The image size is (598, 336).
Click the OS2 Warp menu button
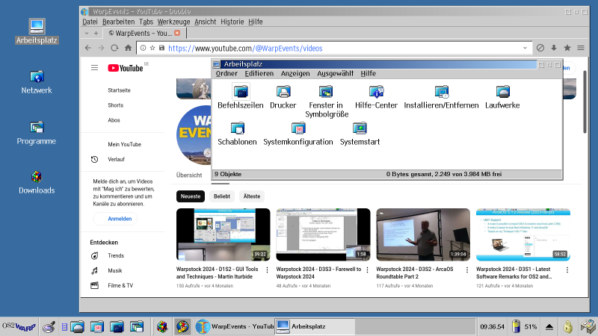19,326
